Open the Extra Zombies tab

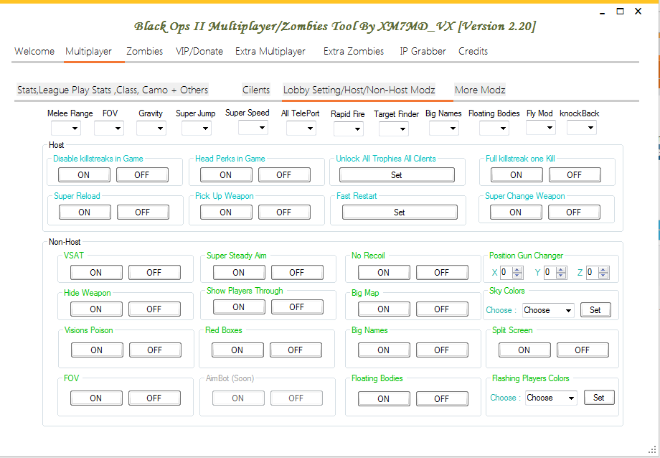[354, 52]
